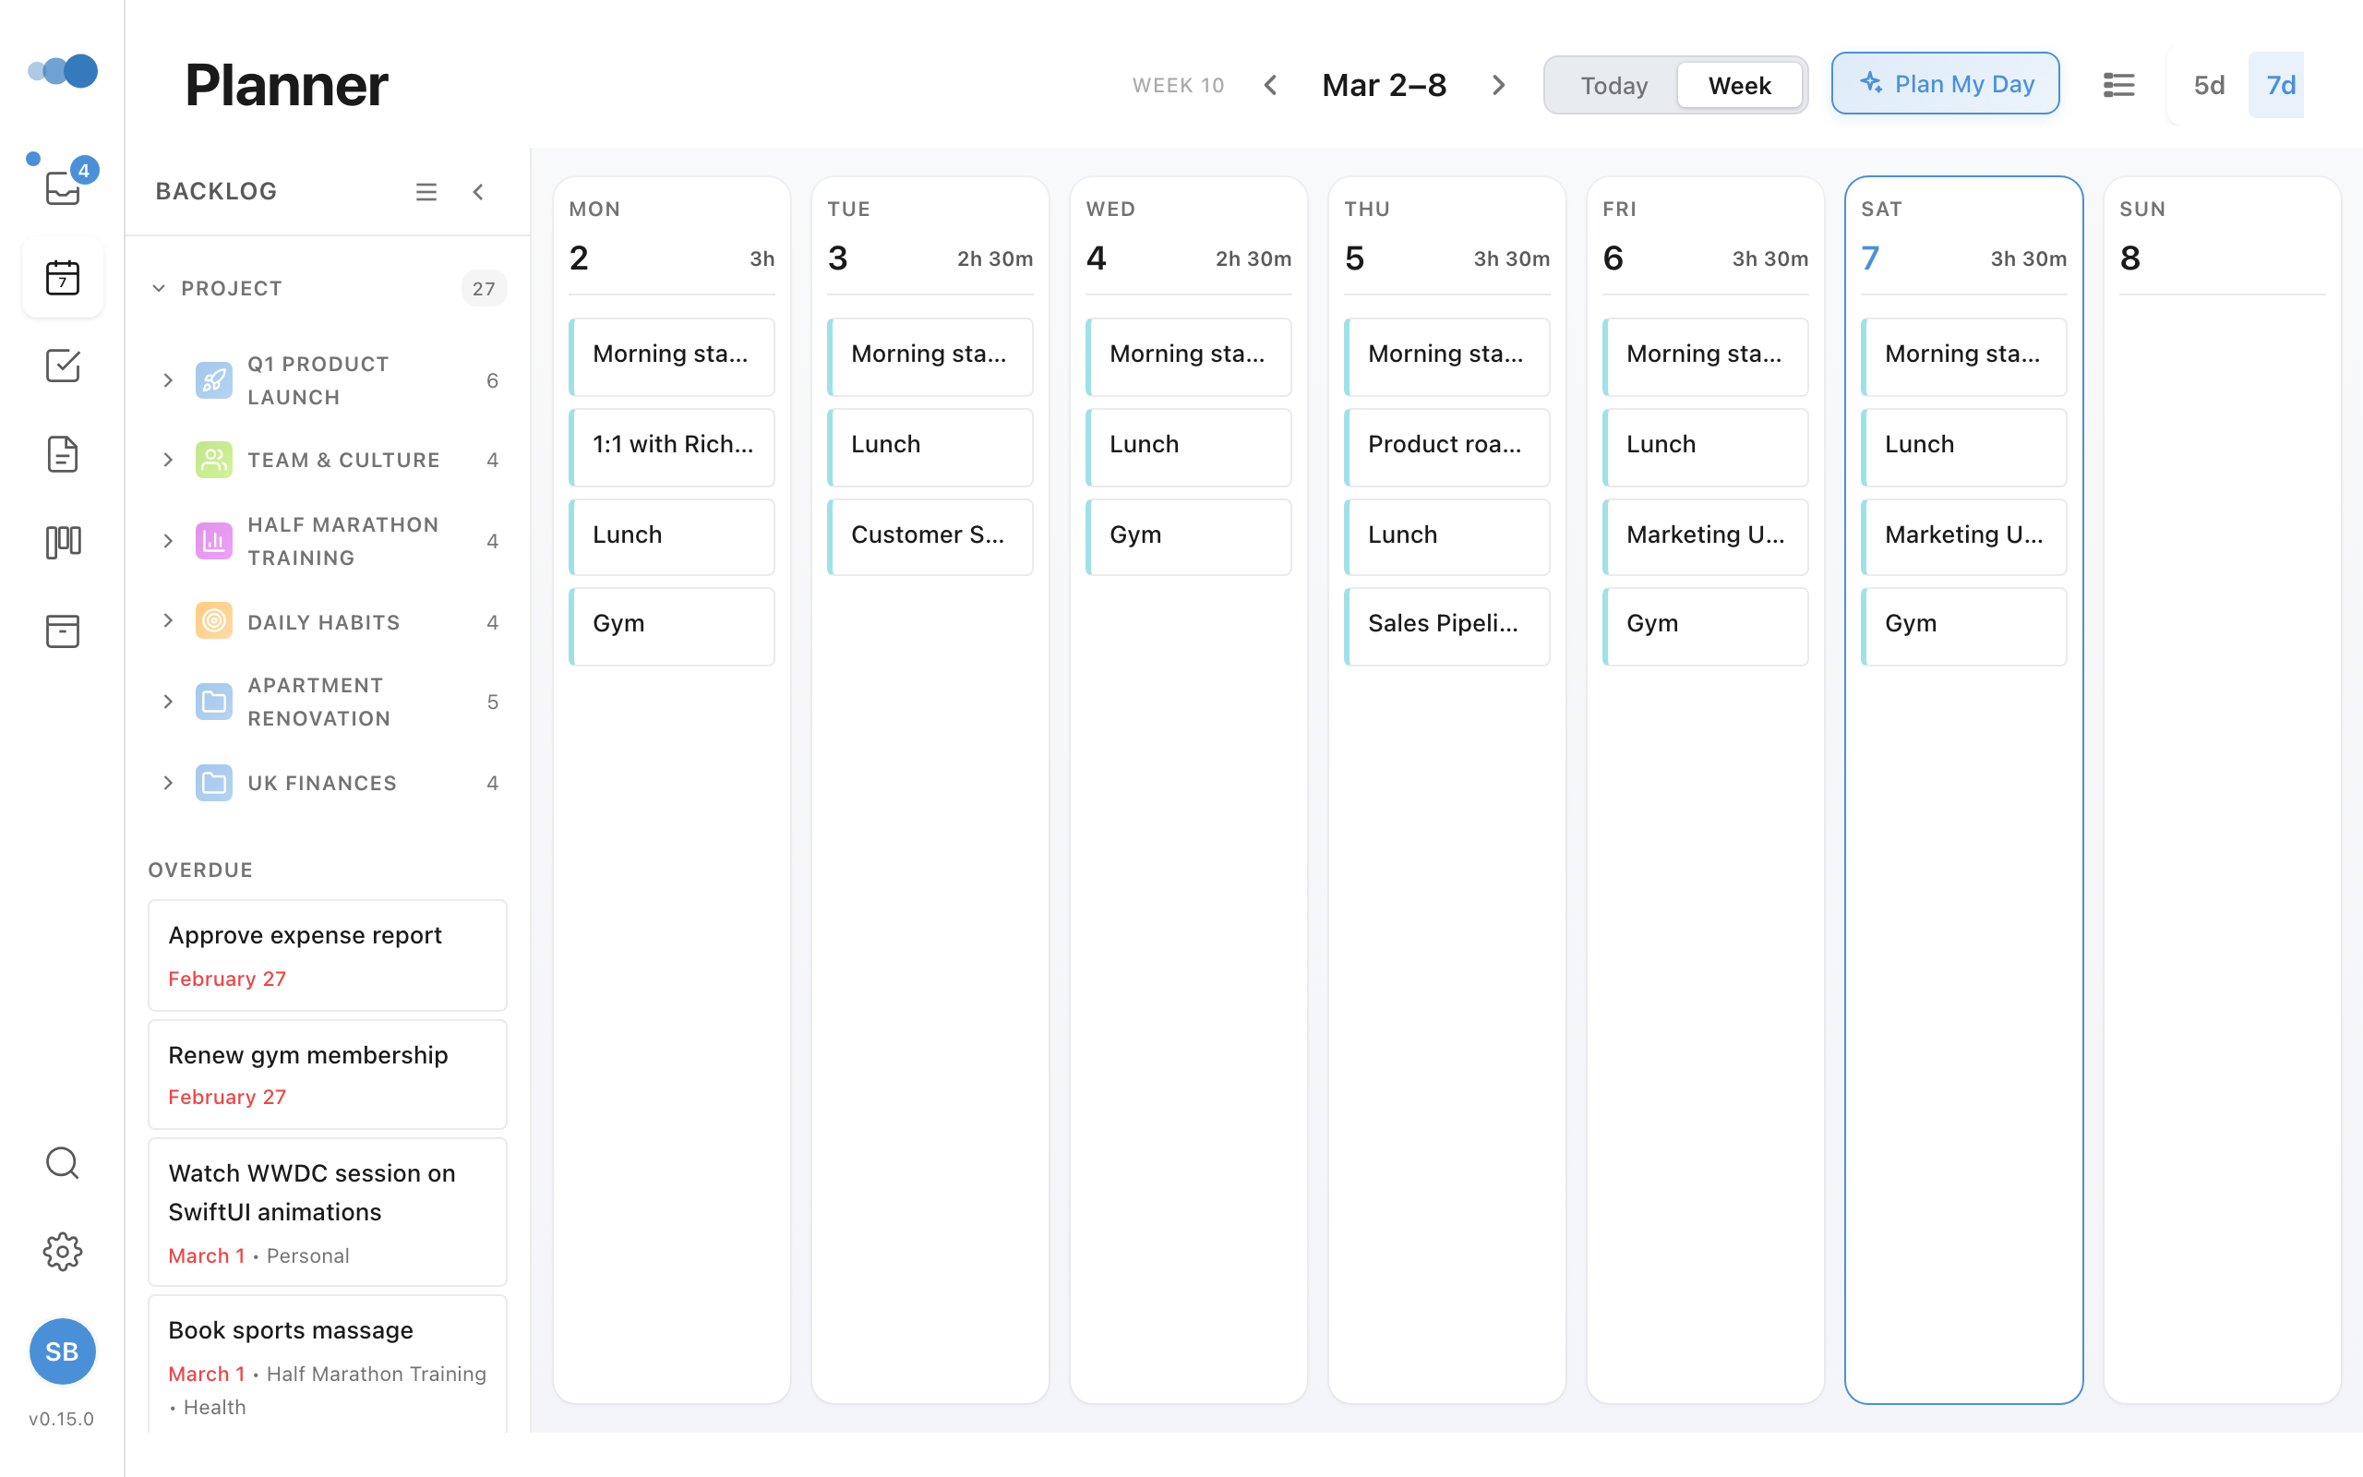Expand Q1 Product Launch project

point(168,380)
